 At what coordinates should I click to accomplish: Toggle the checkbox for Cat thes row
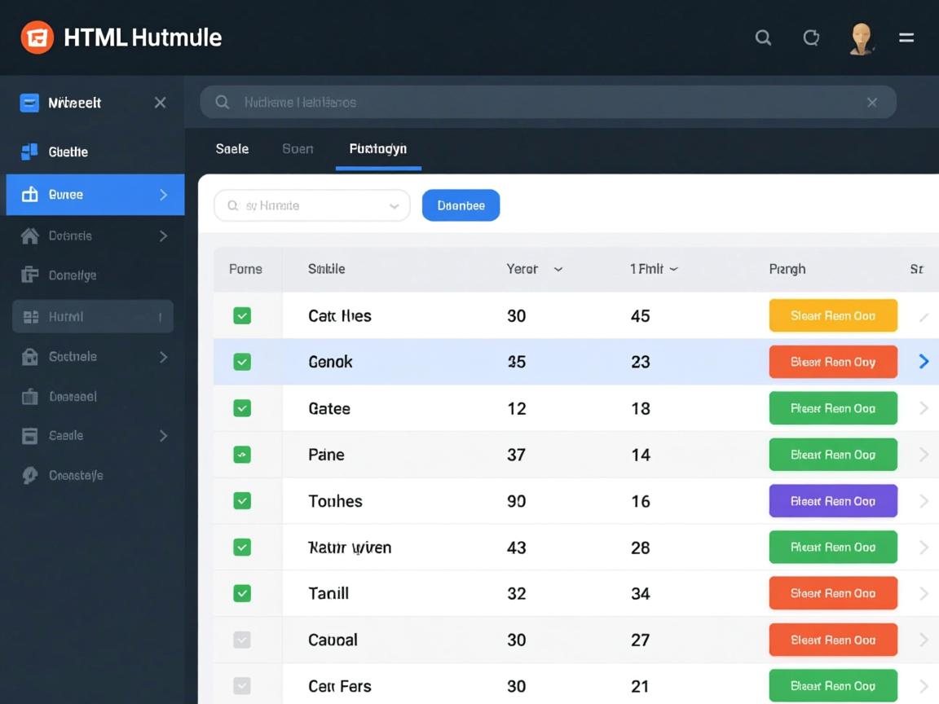[x=242, y=316]
